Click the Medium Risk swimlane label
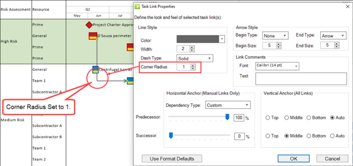Screen dimensions: 353x166 click(13, 120)
